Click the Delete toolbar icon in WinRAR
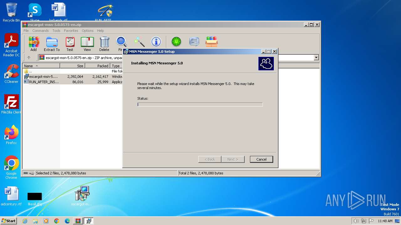 tap(104, 44)
